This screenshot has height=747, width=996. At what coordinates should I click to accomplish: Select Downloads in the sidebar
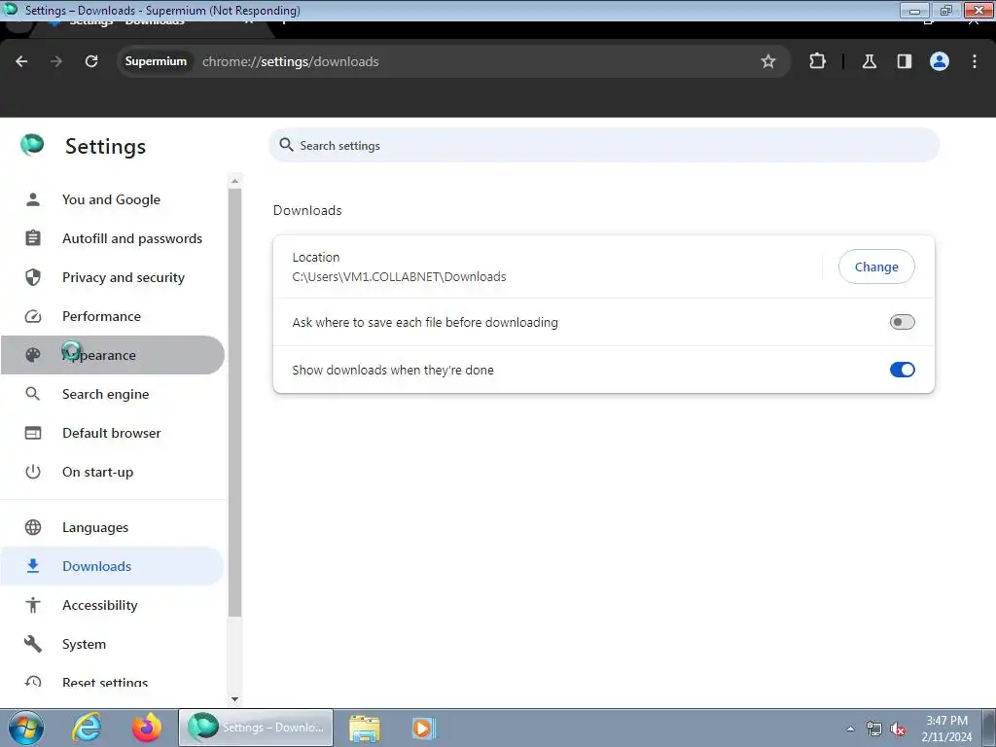click(x=112, y=566)
